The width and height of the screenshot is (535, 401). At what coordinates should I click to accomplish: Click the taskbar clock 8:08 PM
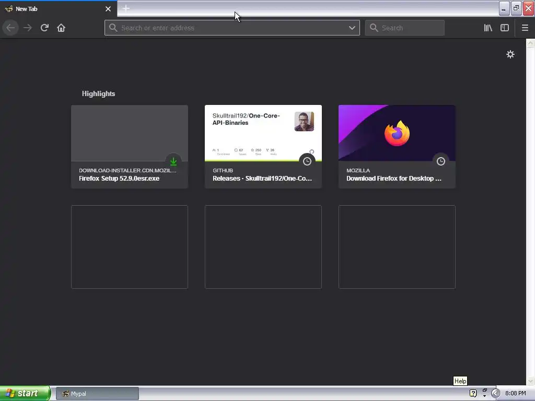515,393
